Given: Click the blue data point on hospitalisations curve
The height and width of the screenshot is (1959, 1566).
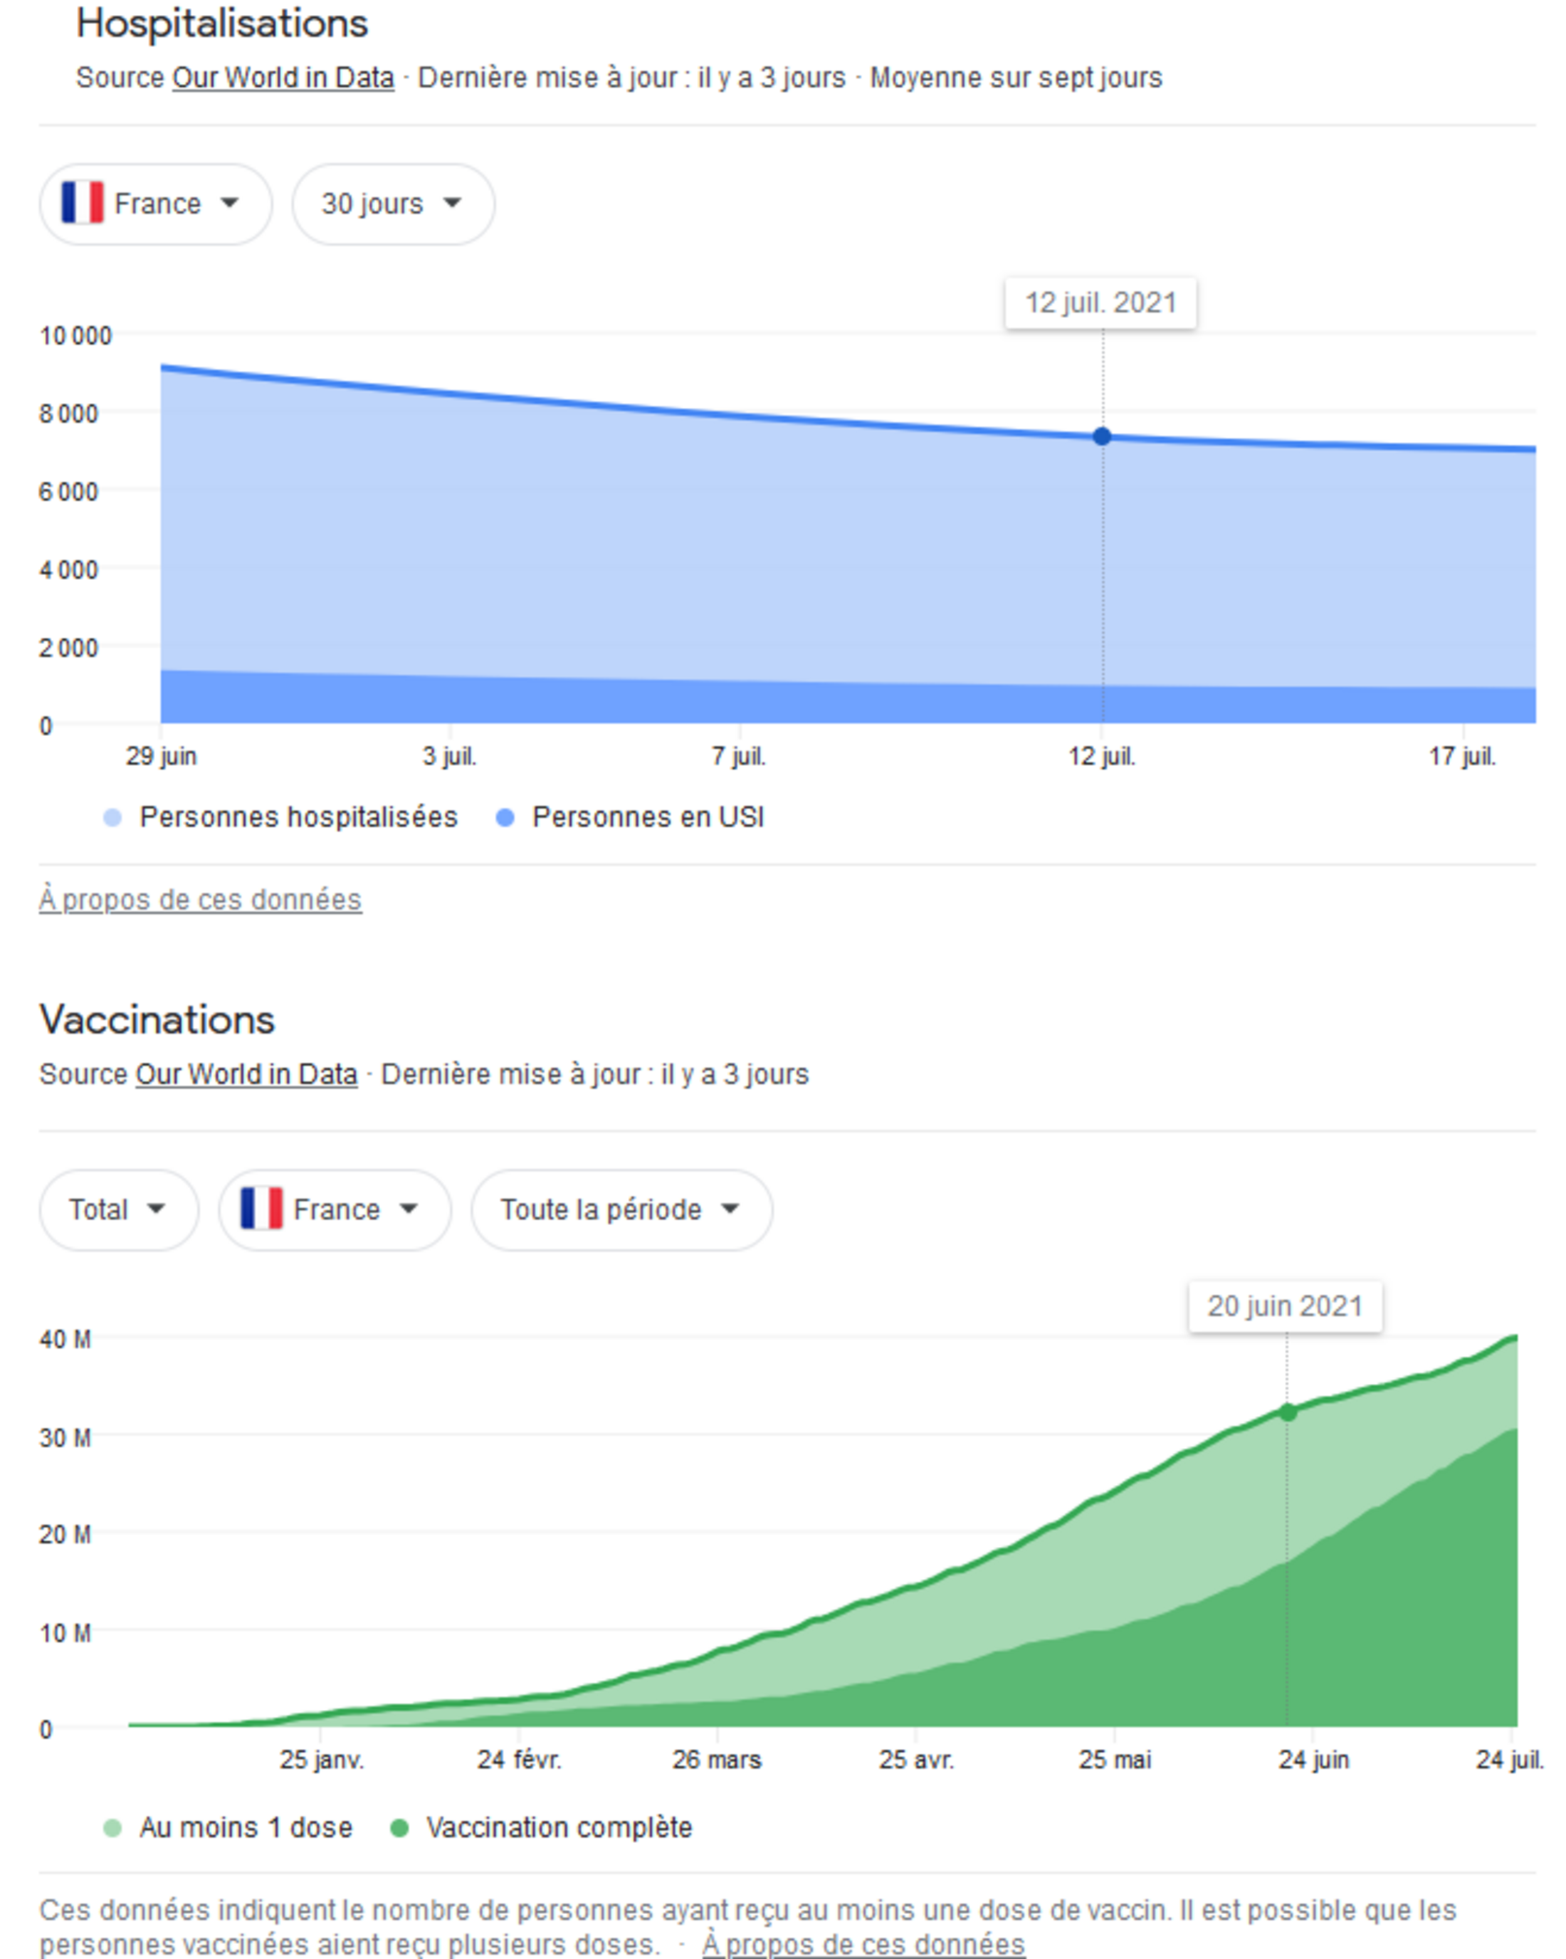Looking at the screenshot, I should pyautogui.click(x=1102, y=437).
